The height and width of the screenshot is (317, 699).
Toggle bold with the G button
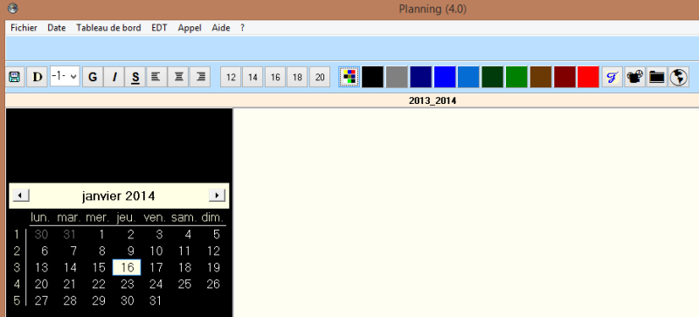93,77
